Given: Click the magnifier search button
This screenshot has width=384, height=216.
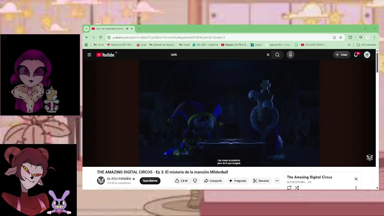Looking at the screenshot, I should pyautogui.click(x=277, y=55).
